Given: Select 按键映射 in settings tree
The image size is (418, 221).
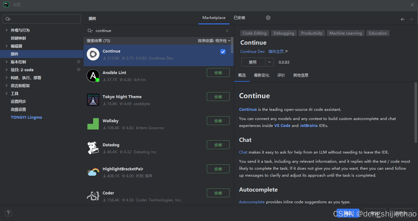Looking at the screenshot, I should 18,38.
